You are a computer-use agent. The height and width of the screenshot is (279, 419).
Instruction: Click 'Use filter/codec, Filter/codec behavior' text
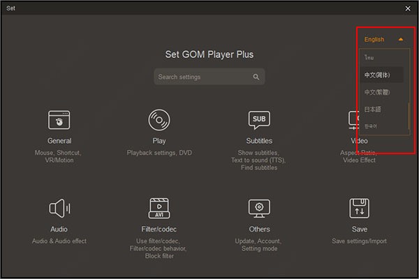coord(159,245)
